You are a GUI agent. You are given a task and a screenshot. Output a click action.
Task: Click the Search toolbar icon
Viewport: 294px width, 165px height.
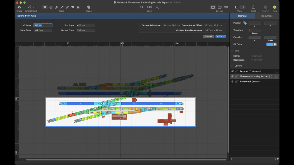coord(266,7)
